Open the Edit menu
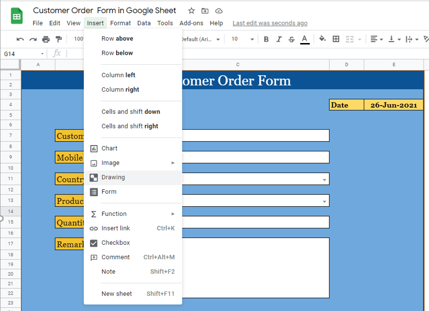 click(x=55, y=23)
